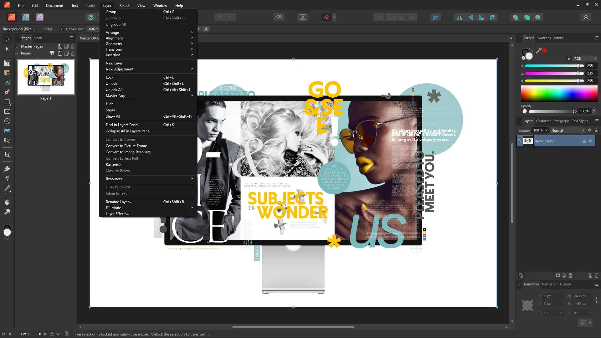Click New Layer in the menu

click(x=114, y=63)
